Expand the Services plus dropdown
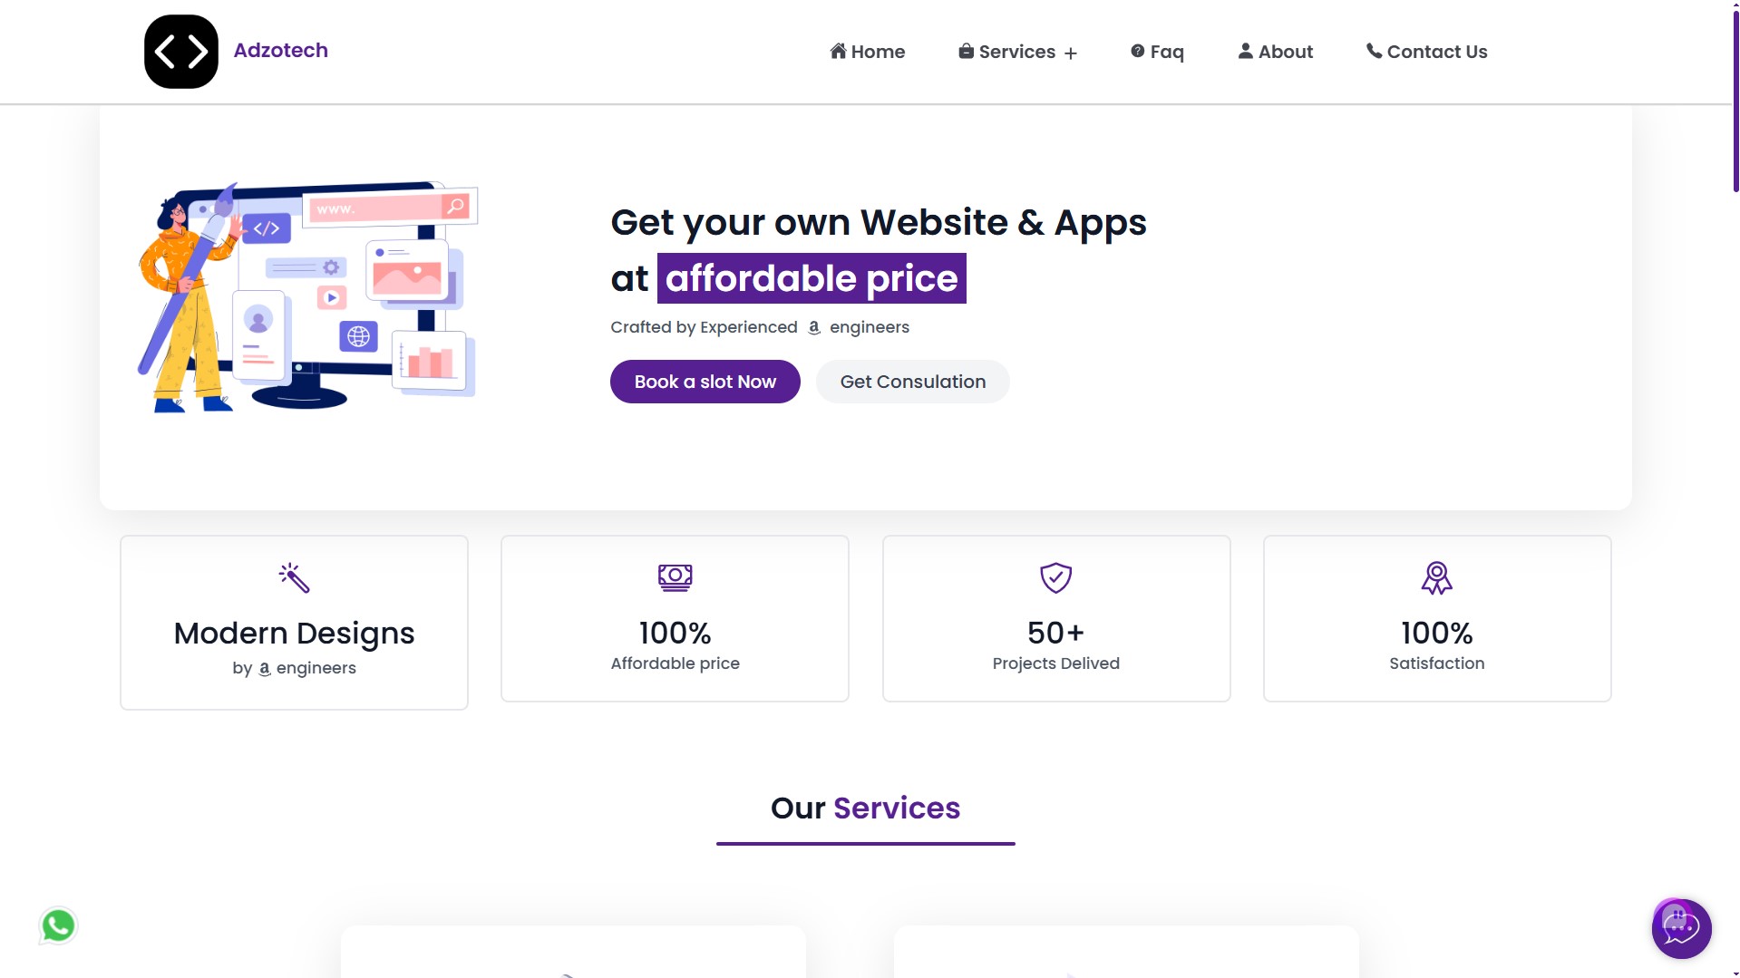Screen dimensions: 1740x978 click(1070, 53)
